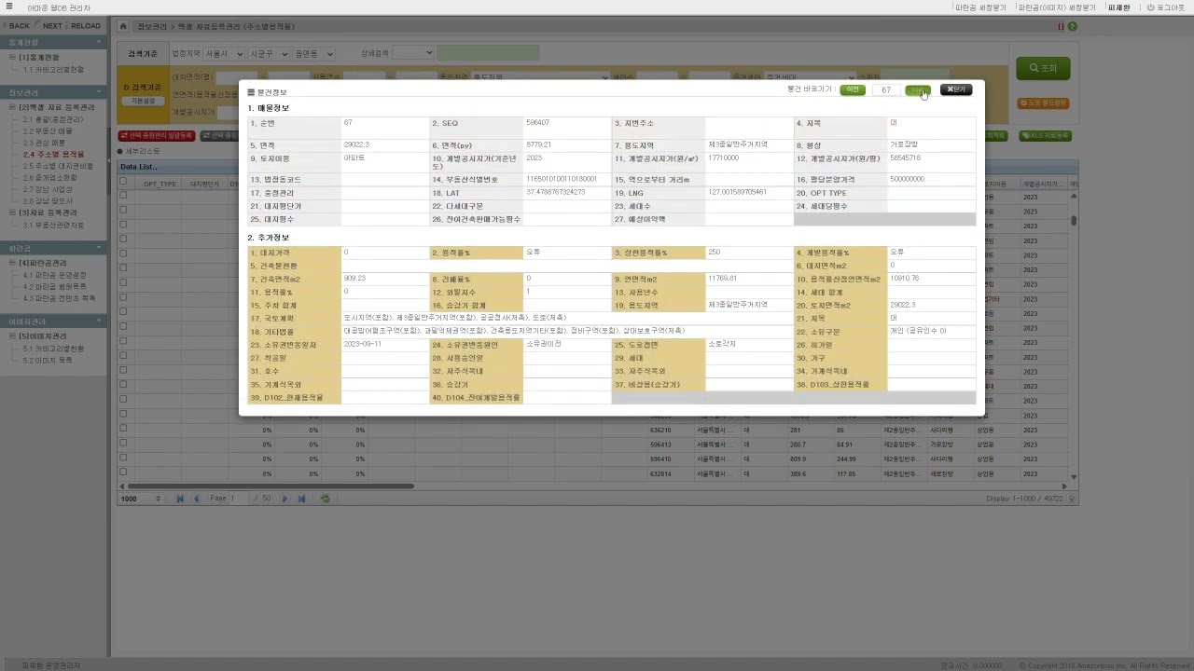Collapse the 통계현황 sidebar section
1194x671 pixels.
[x=99, y=43]
